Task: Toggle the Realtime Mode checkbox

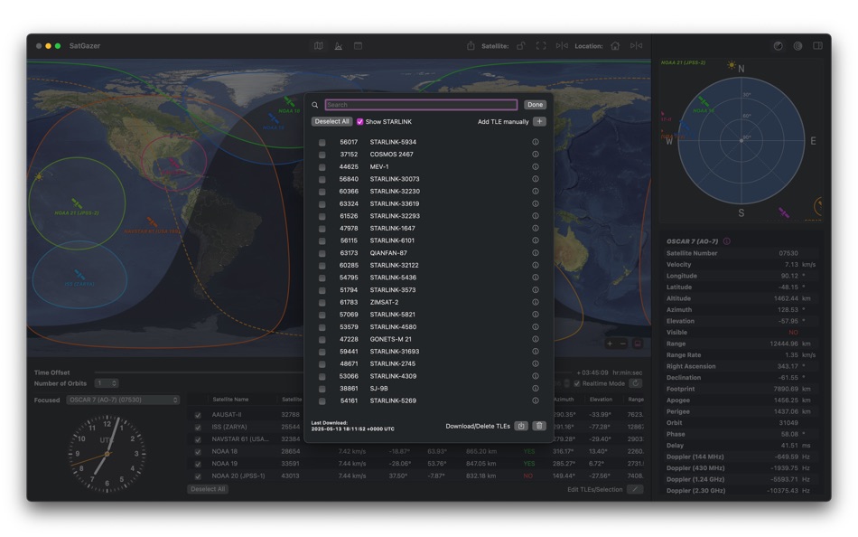Action: [x=577, y=383]
